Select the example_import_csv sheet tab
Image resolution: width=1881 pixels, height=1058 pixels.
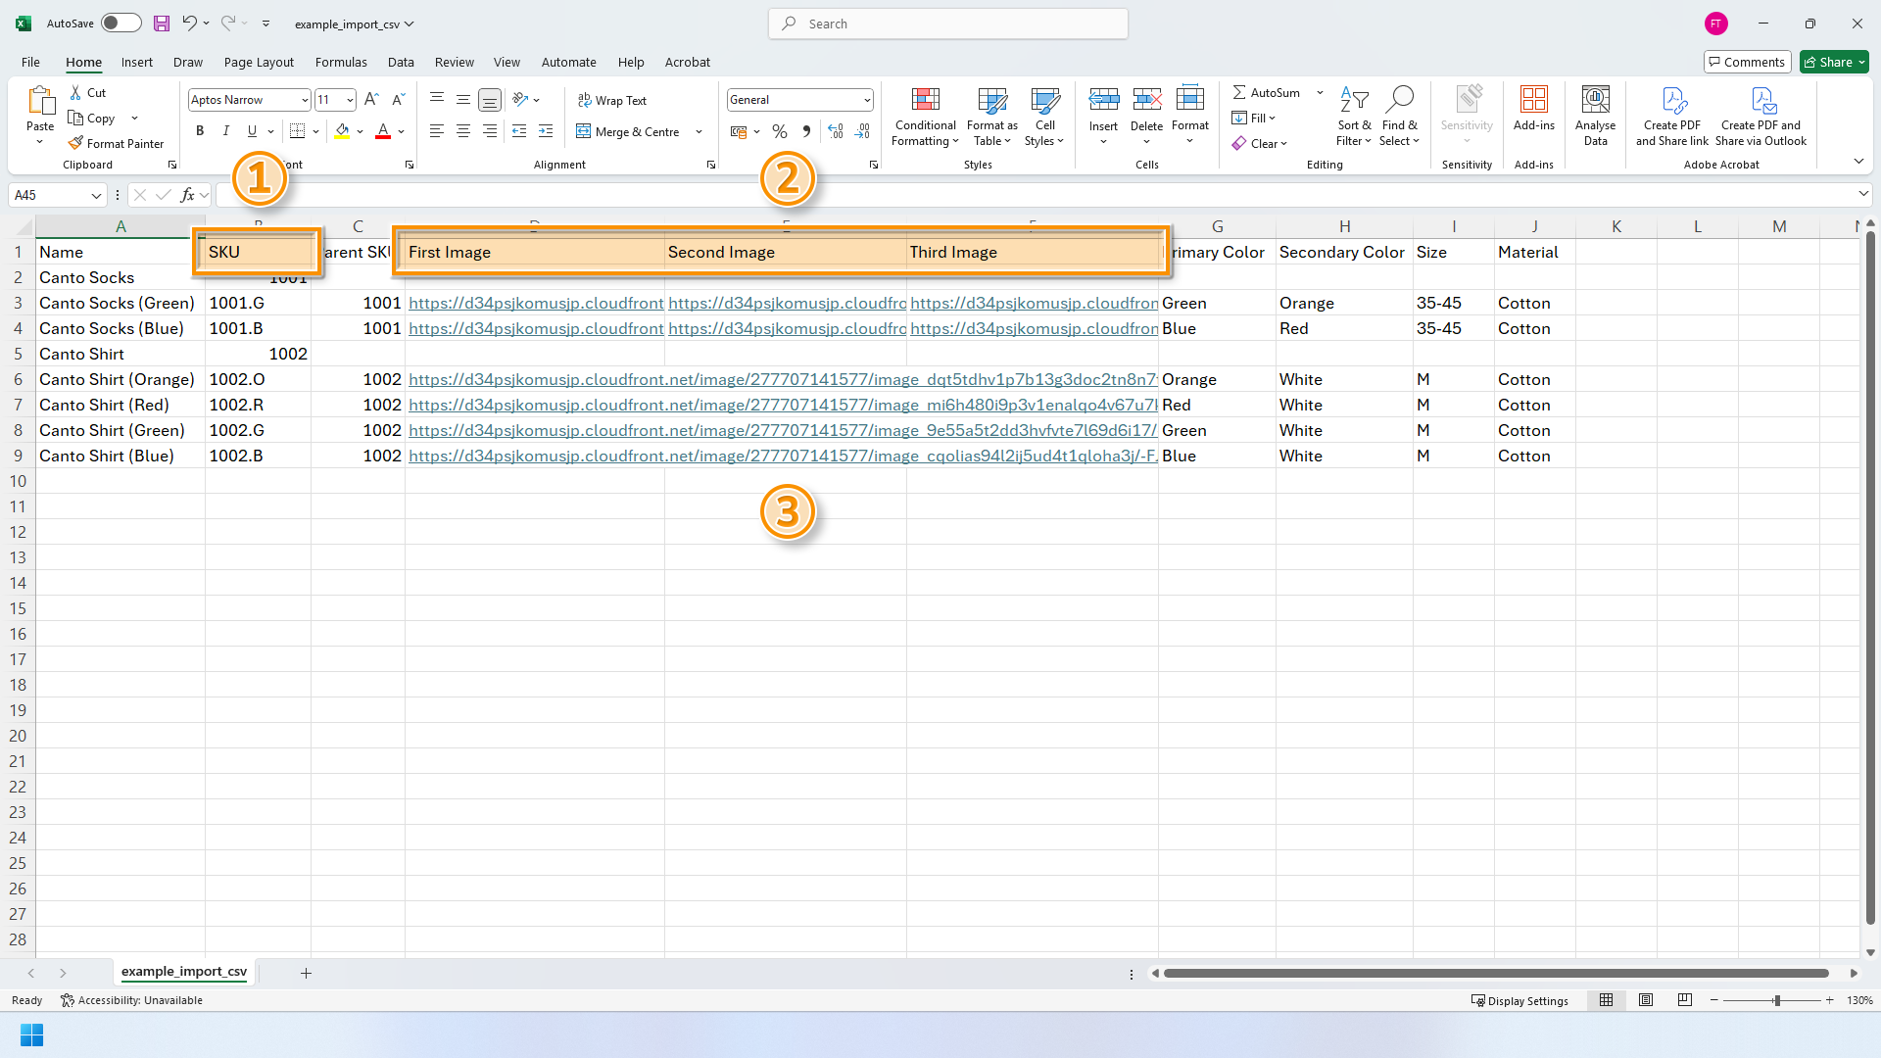pos(184,972)
